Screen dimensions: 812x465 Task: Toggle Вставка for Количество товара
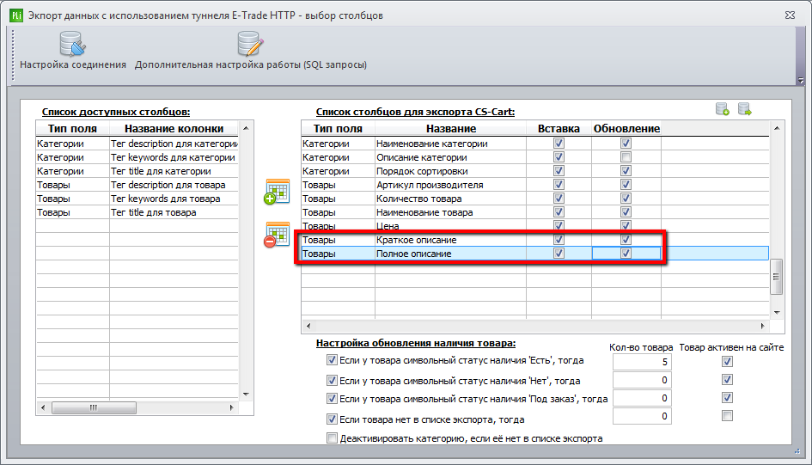coord(559,199)
